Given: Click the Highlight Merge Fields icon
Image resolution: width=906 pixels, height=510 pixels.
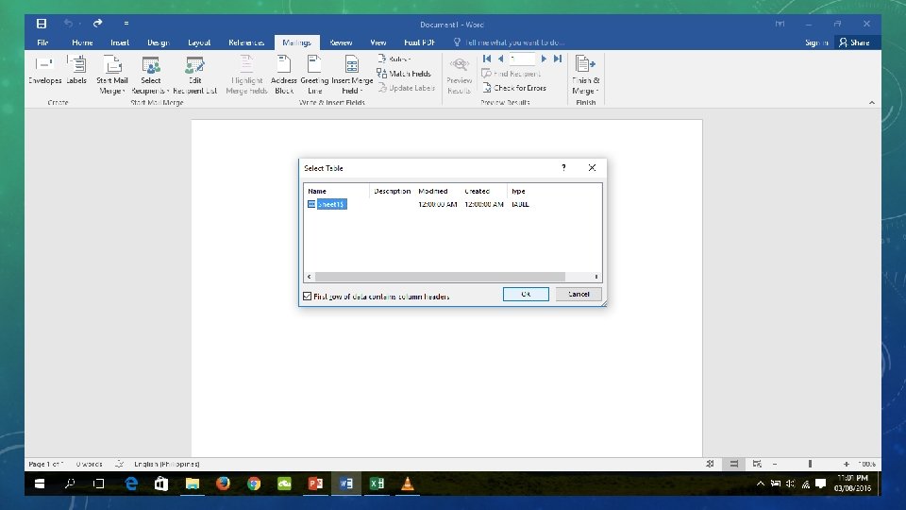Looking at the screenshot, I should click(246, 74).
